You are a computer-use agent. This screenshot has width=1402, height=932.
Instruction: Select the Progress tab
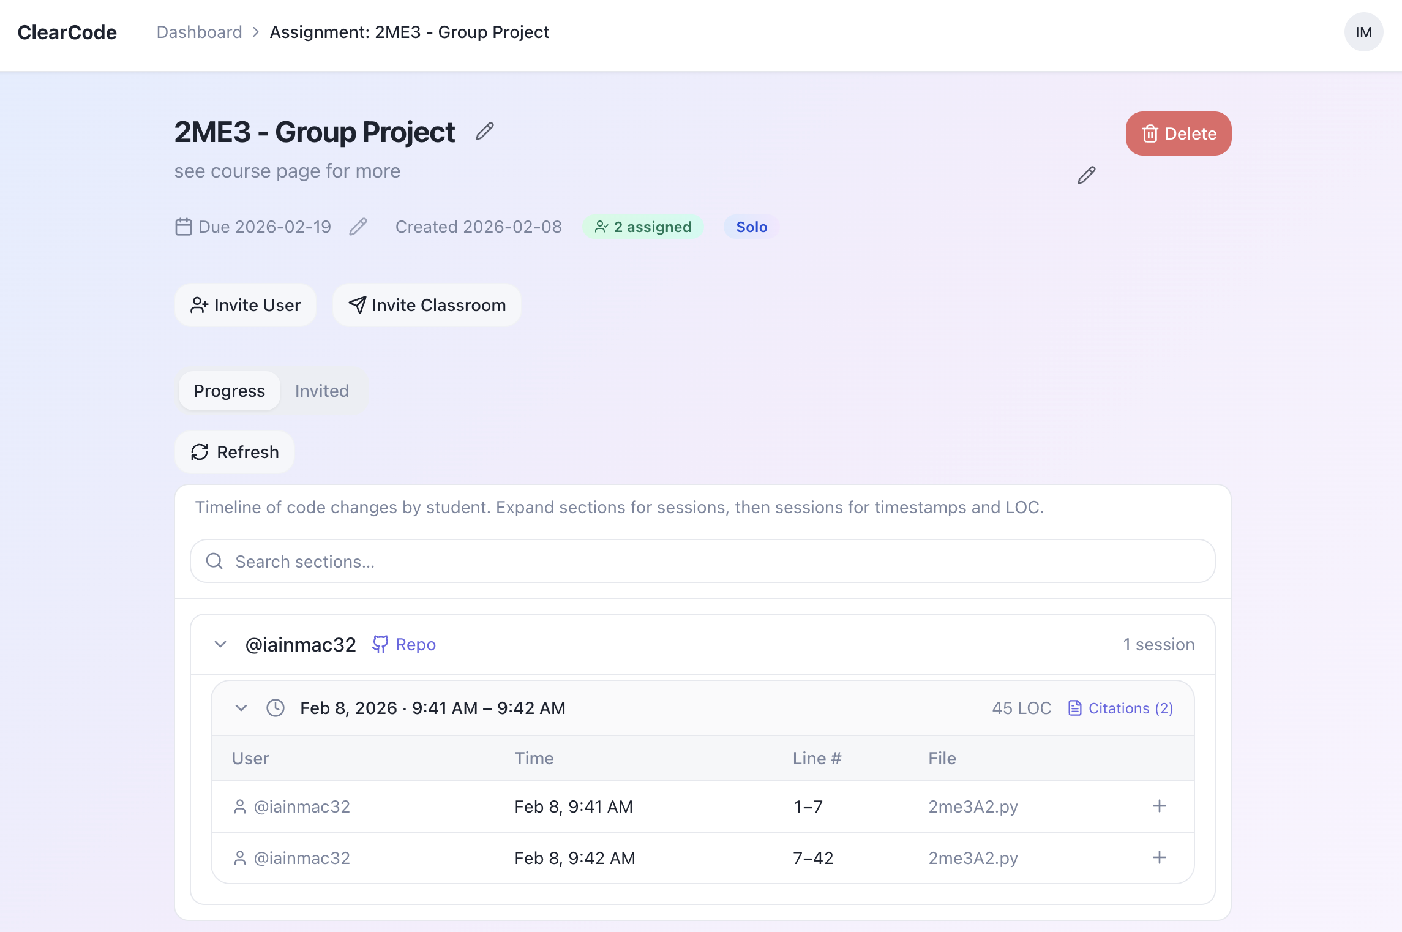point(229,391)
